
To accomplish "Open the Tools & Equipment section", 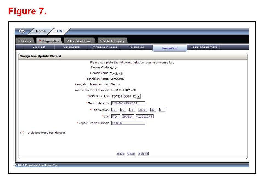I will (x=204, y=47).
